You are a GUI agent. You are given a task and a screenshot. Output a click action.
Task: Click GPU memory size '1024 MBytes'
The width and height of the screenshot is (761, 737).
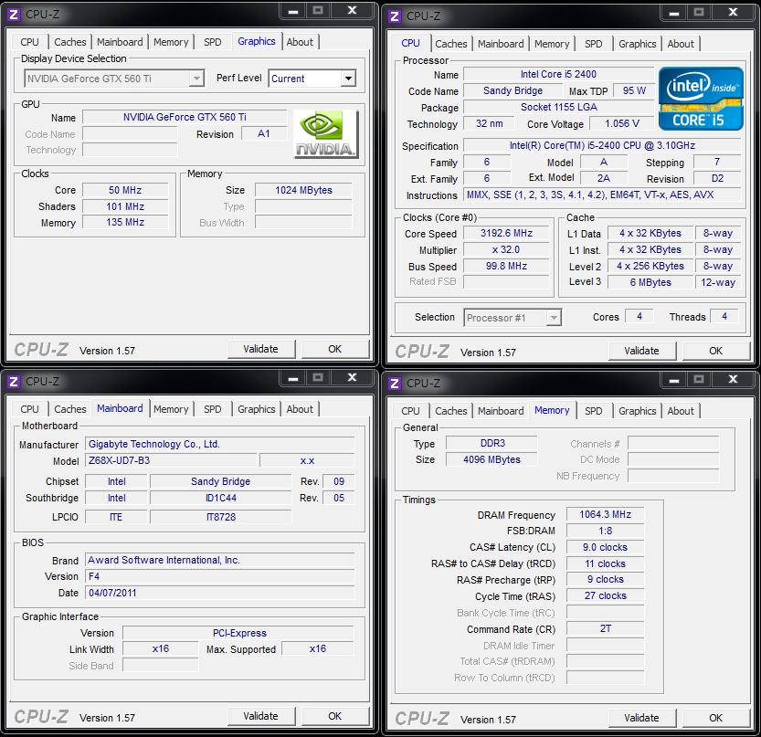[303, 190]
